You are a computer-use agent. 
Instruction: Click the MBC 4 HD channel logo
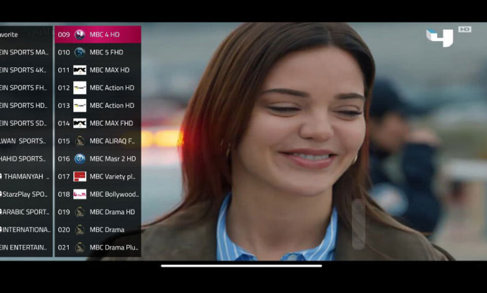(x=80, y=35)
